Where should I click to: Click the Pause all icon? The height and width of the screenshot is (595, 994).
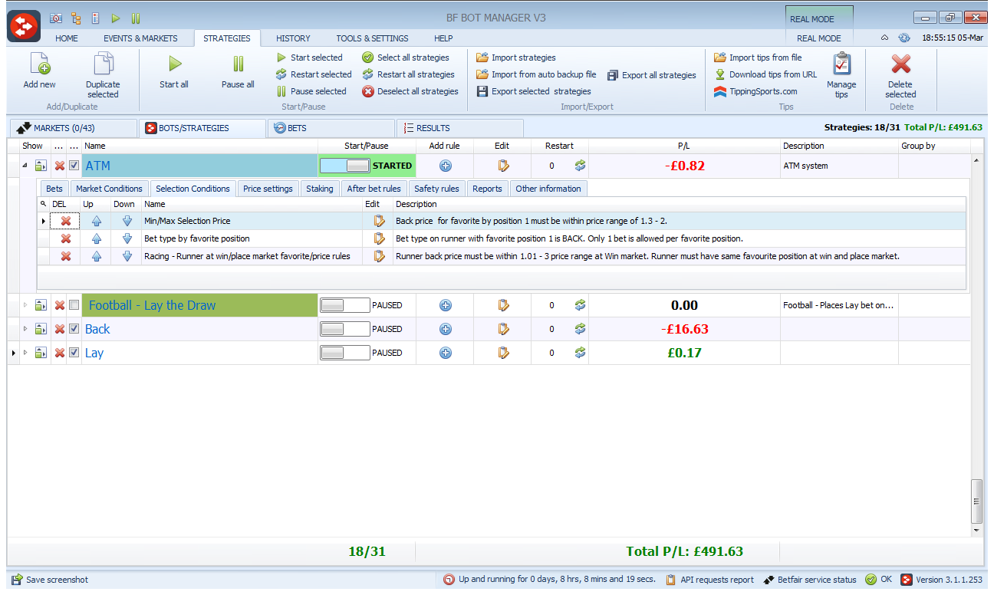(x=238, y=64)
